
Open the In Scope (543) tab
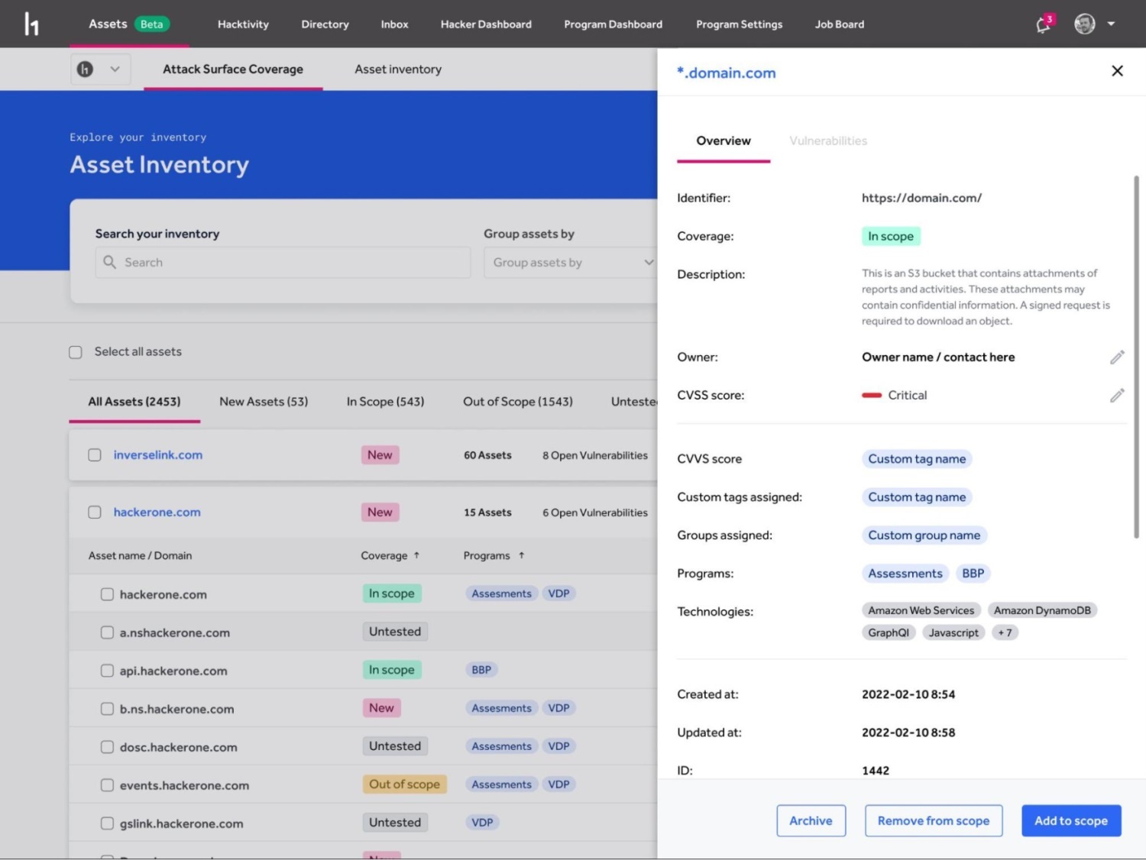pyautogui.click(x=385, y=402)
